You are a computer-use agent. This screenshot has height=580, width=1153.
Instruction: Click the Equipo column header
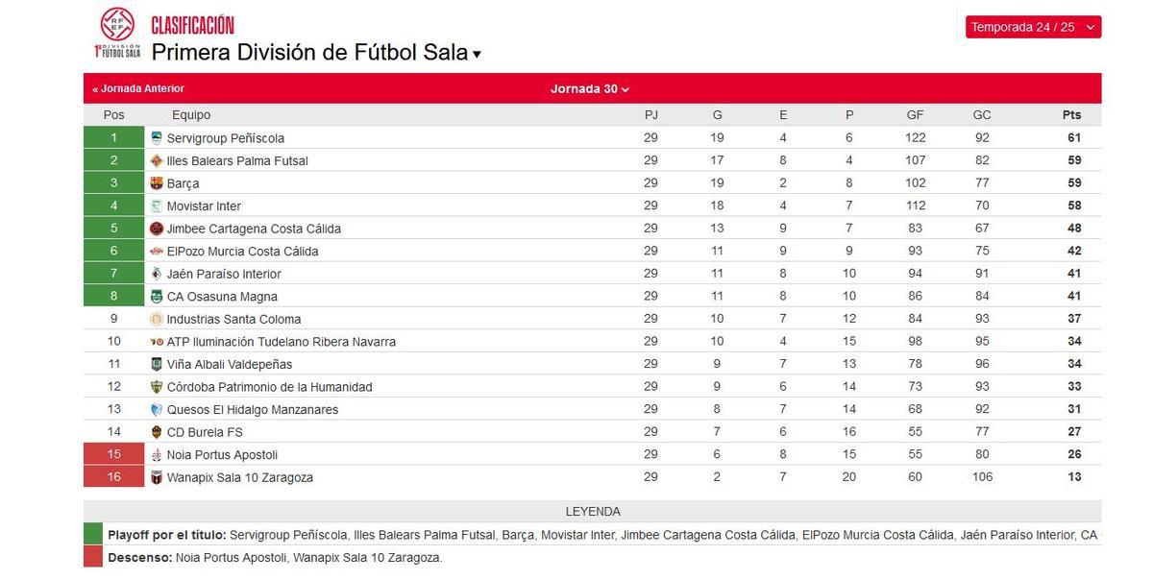(191, 114)
